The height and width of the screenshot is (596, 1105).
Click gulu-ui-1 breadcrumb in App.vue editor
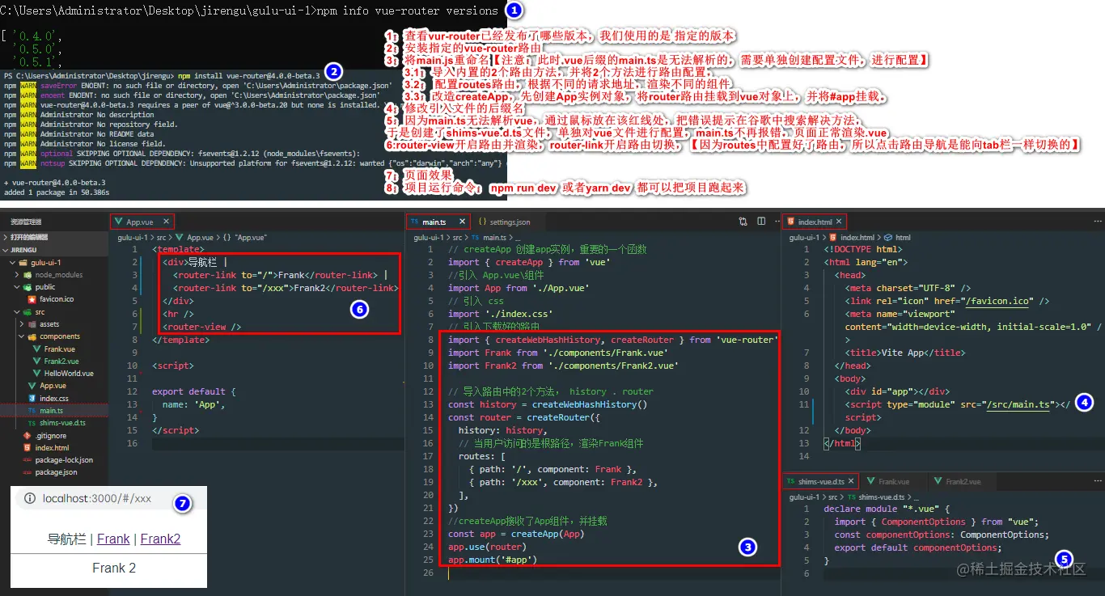click(133, 238)
